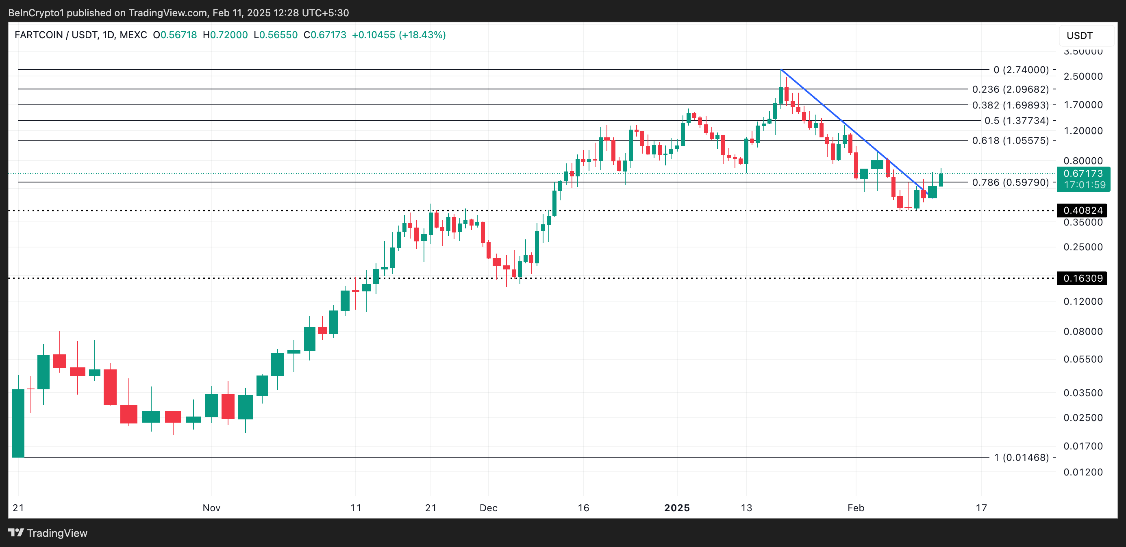Click the 0 (2.74000) Fibonacci level label
This screenshot has width=1126, height=547.
click(1021, 70)
